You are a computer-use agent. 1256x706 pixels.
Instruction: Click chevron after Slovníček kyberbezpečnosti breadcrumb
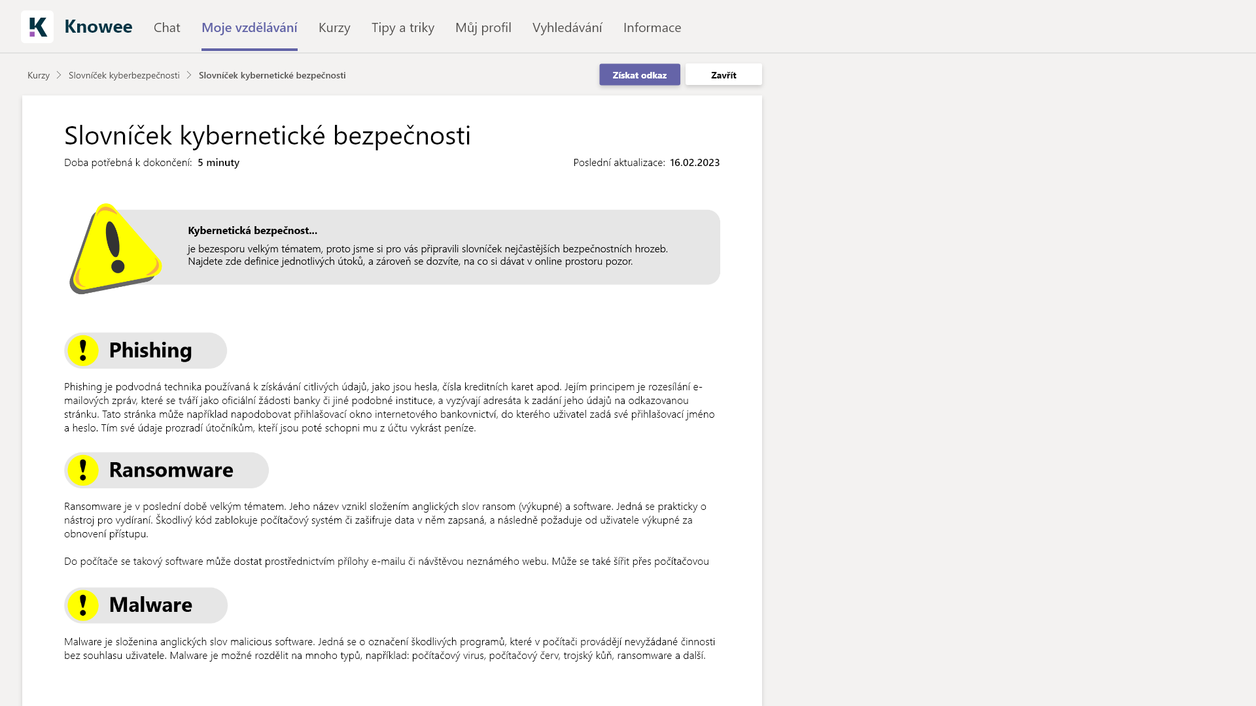click(189, 75)
